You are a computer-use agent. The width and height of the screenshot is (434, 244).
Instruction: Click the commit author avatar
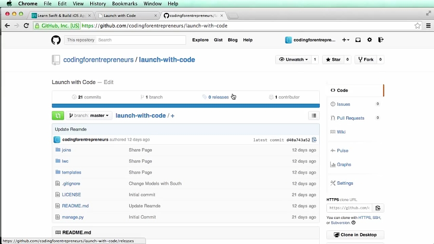[57, 140]
